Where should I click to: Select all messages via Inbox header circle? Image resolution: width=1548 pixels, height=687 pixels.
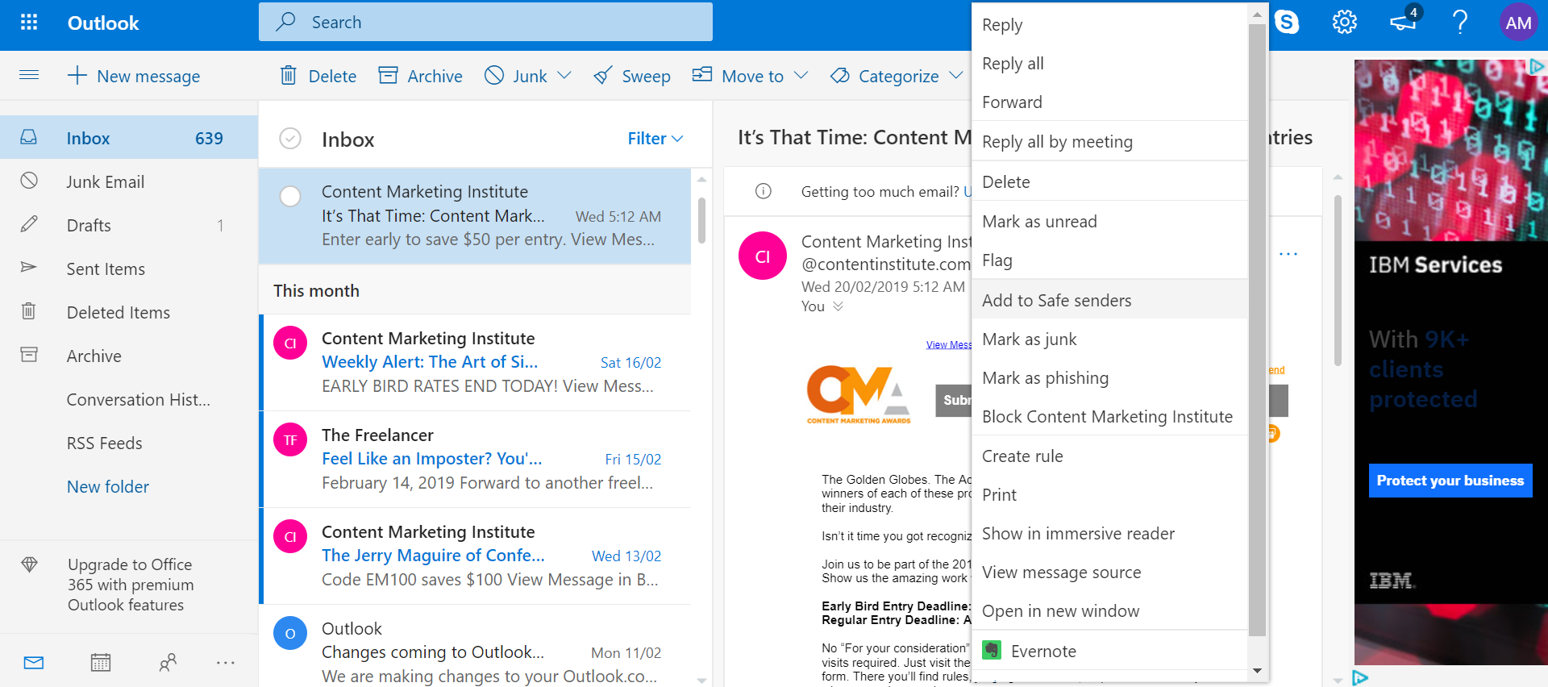point(290,139)
